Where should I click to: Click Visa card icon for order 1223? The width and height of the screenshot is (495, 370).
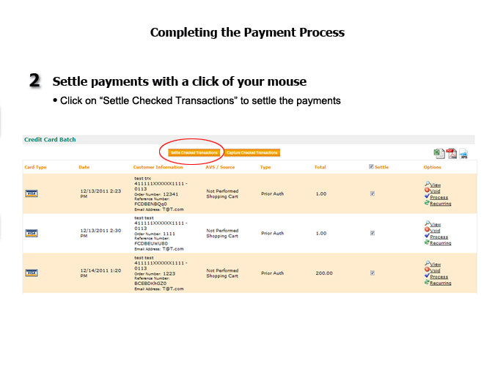(x=32, y=273)
